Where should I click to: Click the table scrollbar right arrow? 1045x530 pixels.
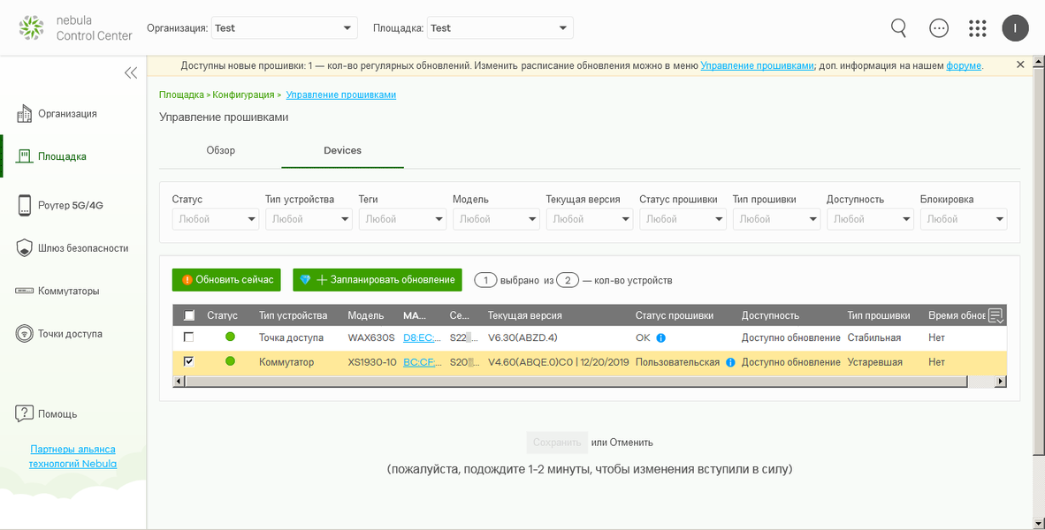pos(1000,382)
